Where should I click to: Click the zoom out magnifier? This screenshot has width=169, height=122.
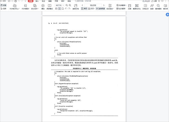(67, 5)
